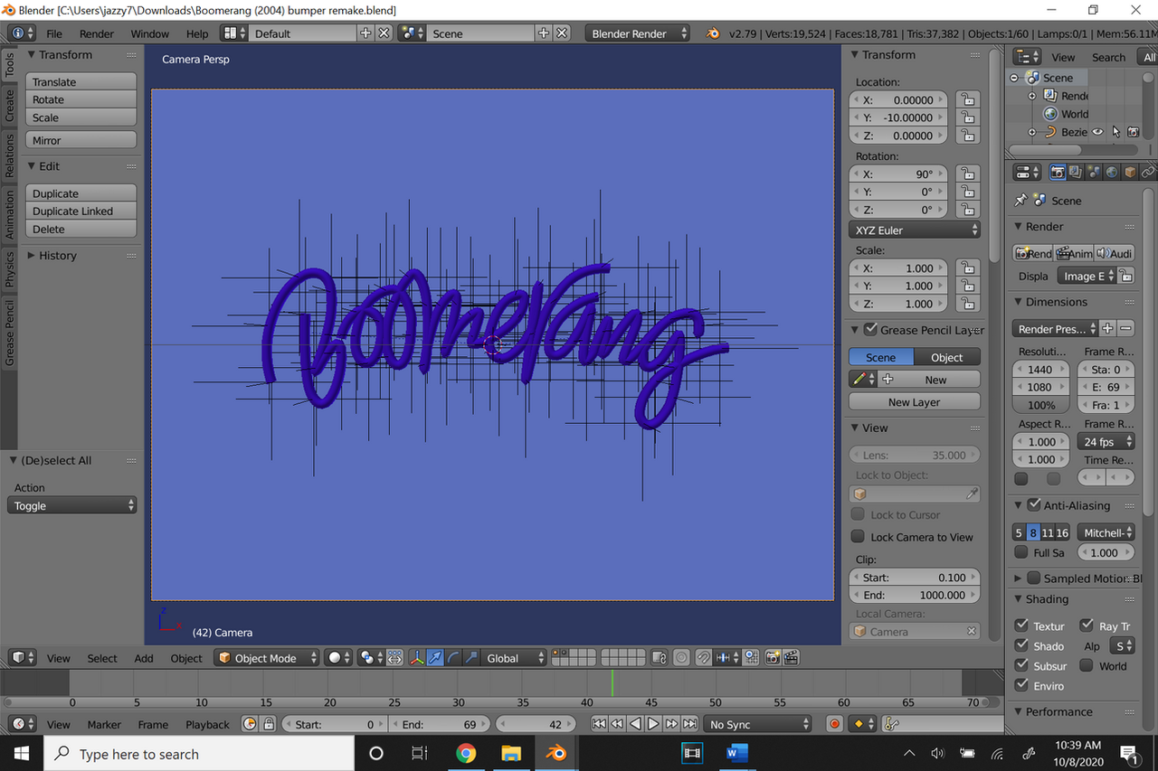Open the Toggle action dropdown
Viewport: 1158px width, 771px height.
[x=72, y=506]
